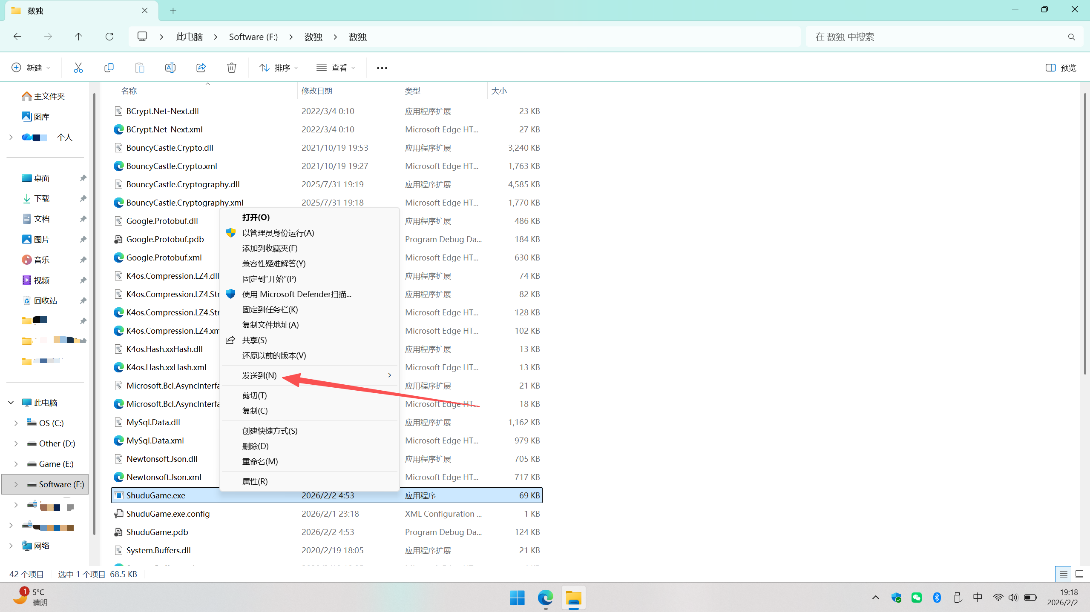Click the Copy icon in toolbar
Screen dimensions: 1090x612
pyautogui.click(x=109, y=68)
